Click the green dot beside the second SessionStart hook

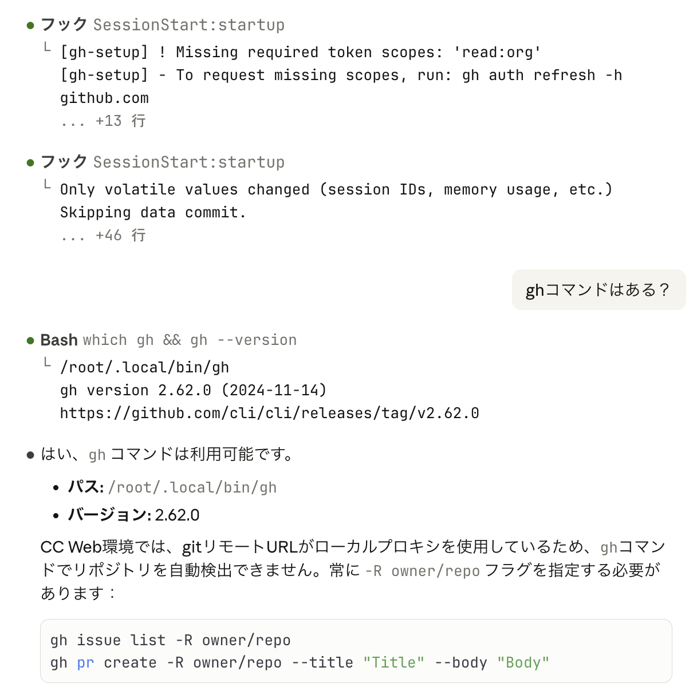tap(30, 163)
